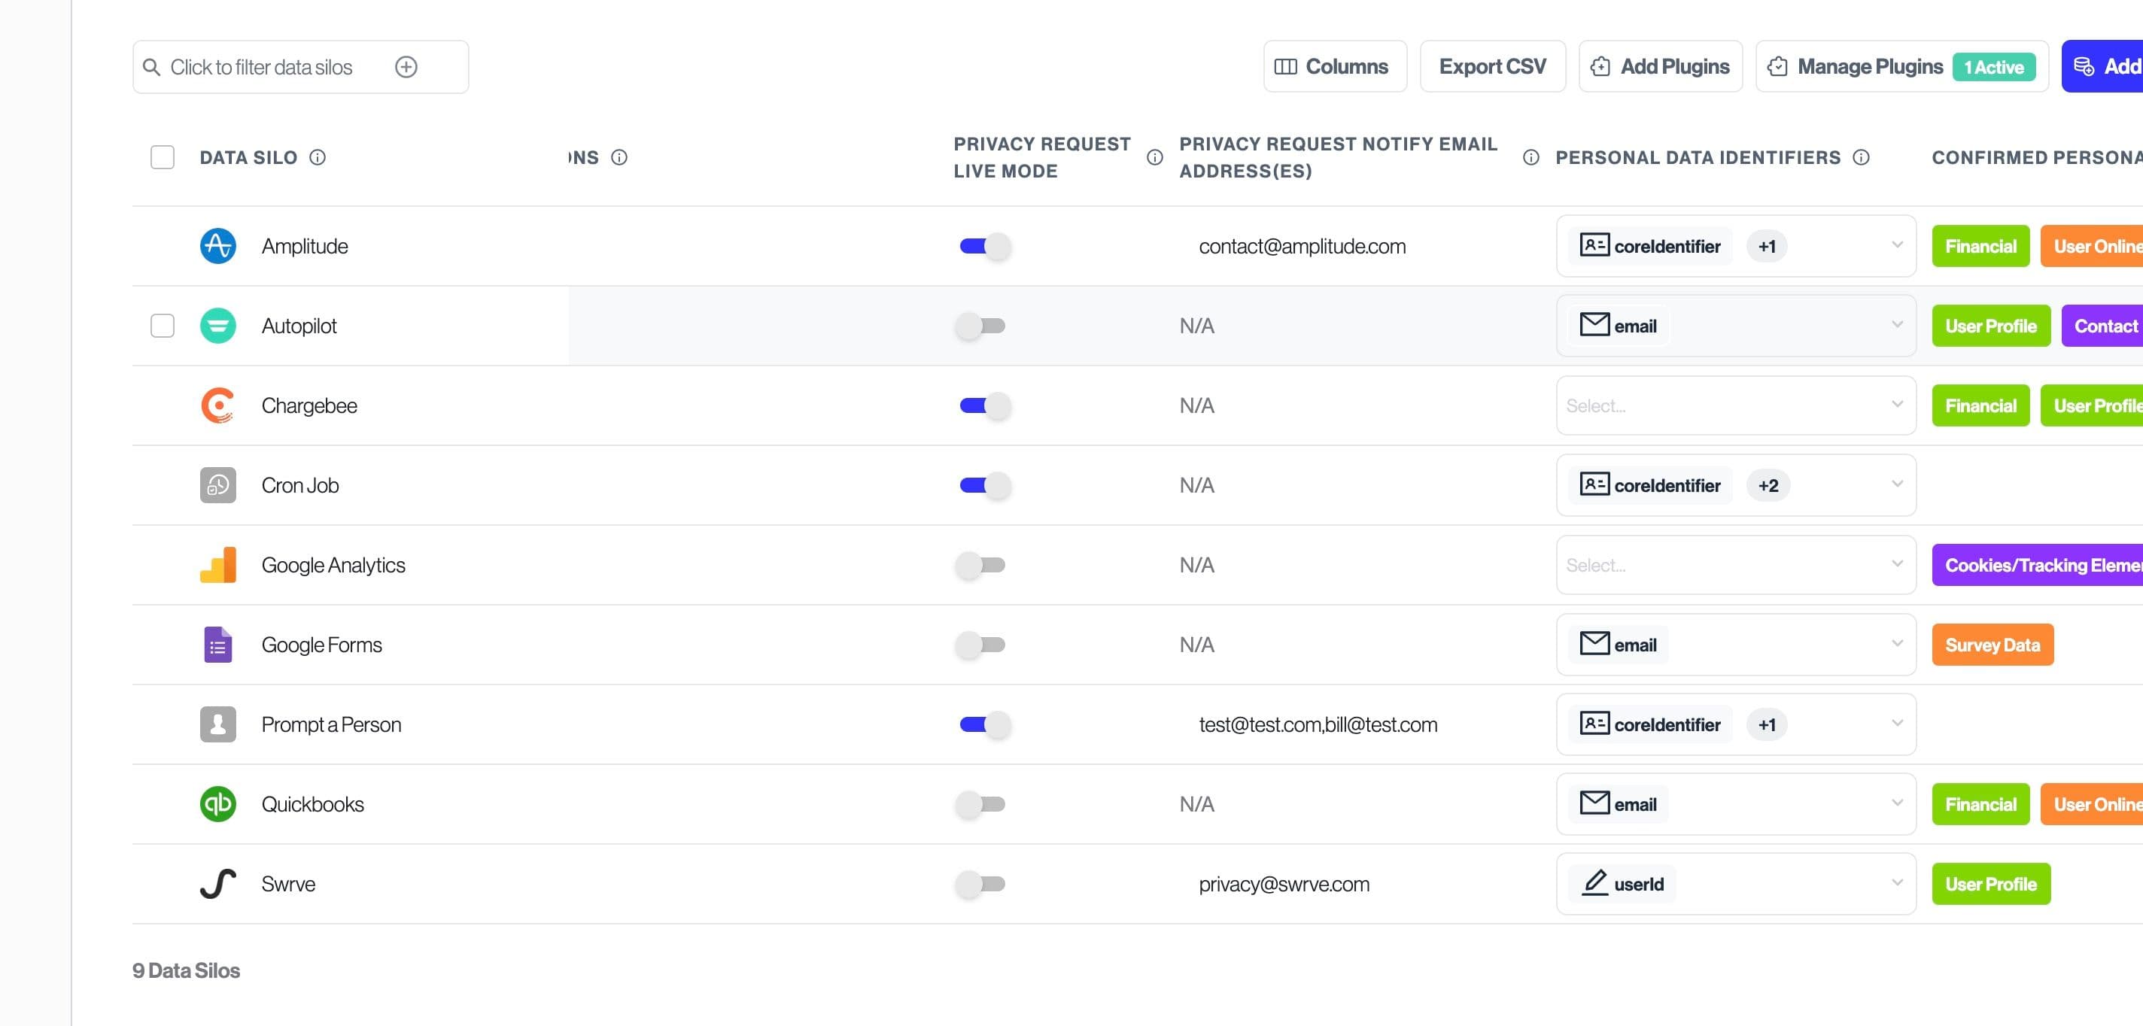Click info icon beside Personal Data Identifiers
Viewport: 2143px width, 1026px height.
click(1861, 158)
